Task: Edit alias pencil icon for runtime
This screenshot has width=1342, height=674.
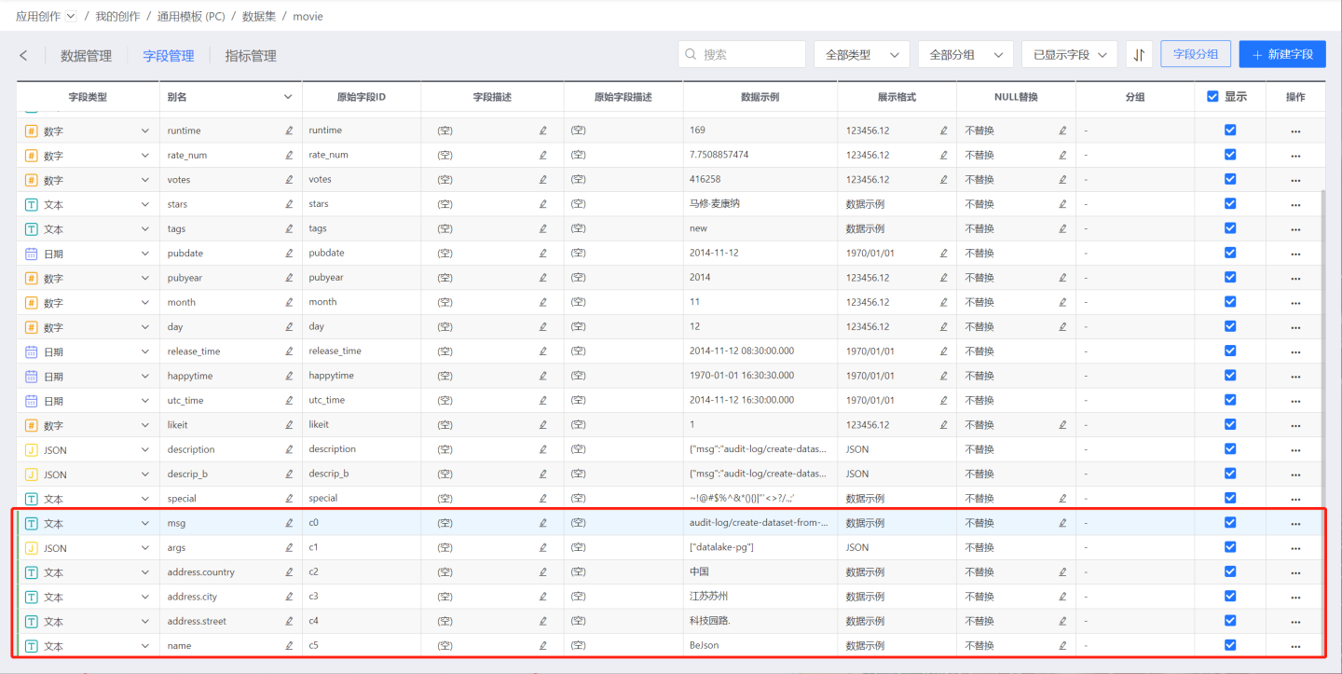Action: [x=289, y=131]
